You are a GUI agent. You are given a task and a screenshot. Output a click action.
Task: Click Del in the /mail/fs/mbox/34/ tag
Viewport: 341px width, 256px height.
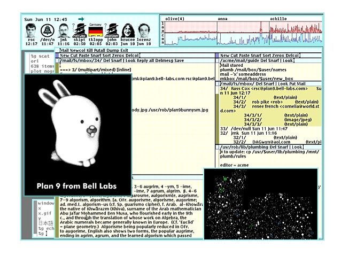[106, 60]
